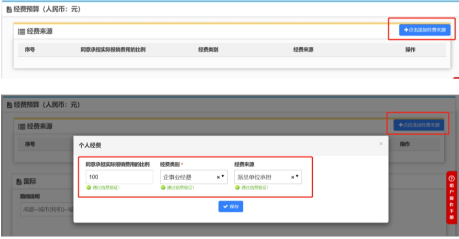This screenshot has height=239, width=459.
Task: Clear the 企事业经费 selection with x
Action: coord(218,177)
